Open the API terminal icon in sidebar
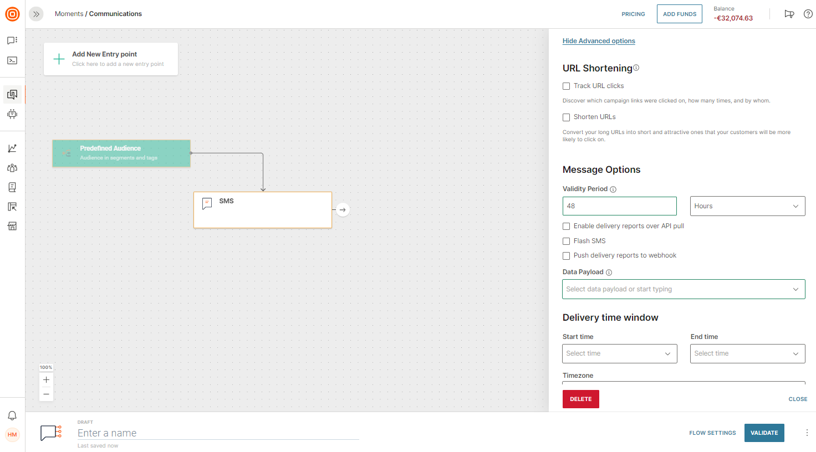 pyautogui.click(x=12, y=60)
